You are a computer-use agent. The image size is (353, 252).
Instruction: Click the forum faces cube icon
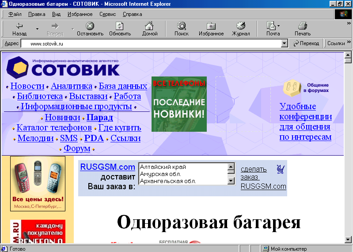click(x=292, y=88)
